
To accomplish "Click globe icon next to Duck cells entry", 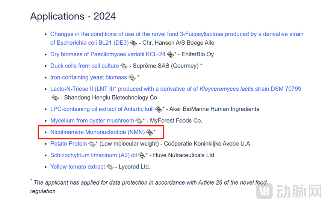I will 124,66.
